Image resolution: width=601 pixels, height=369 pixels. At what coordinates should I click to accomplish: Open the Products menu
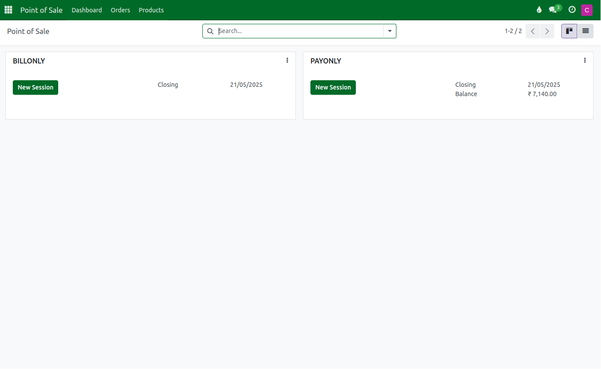tap(151, 10)
